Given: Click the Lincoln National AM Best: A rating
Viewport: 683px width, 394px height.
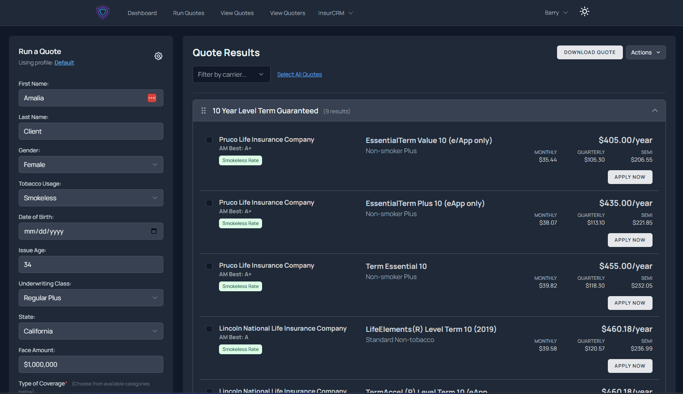Looking at the screenshot, I should point(234,337).
